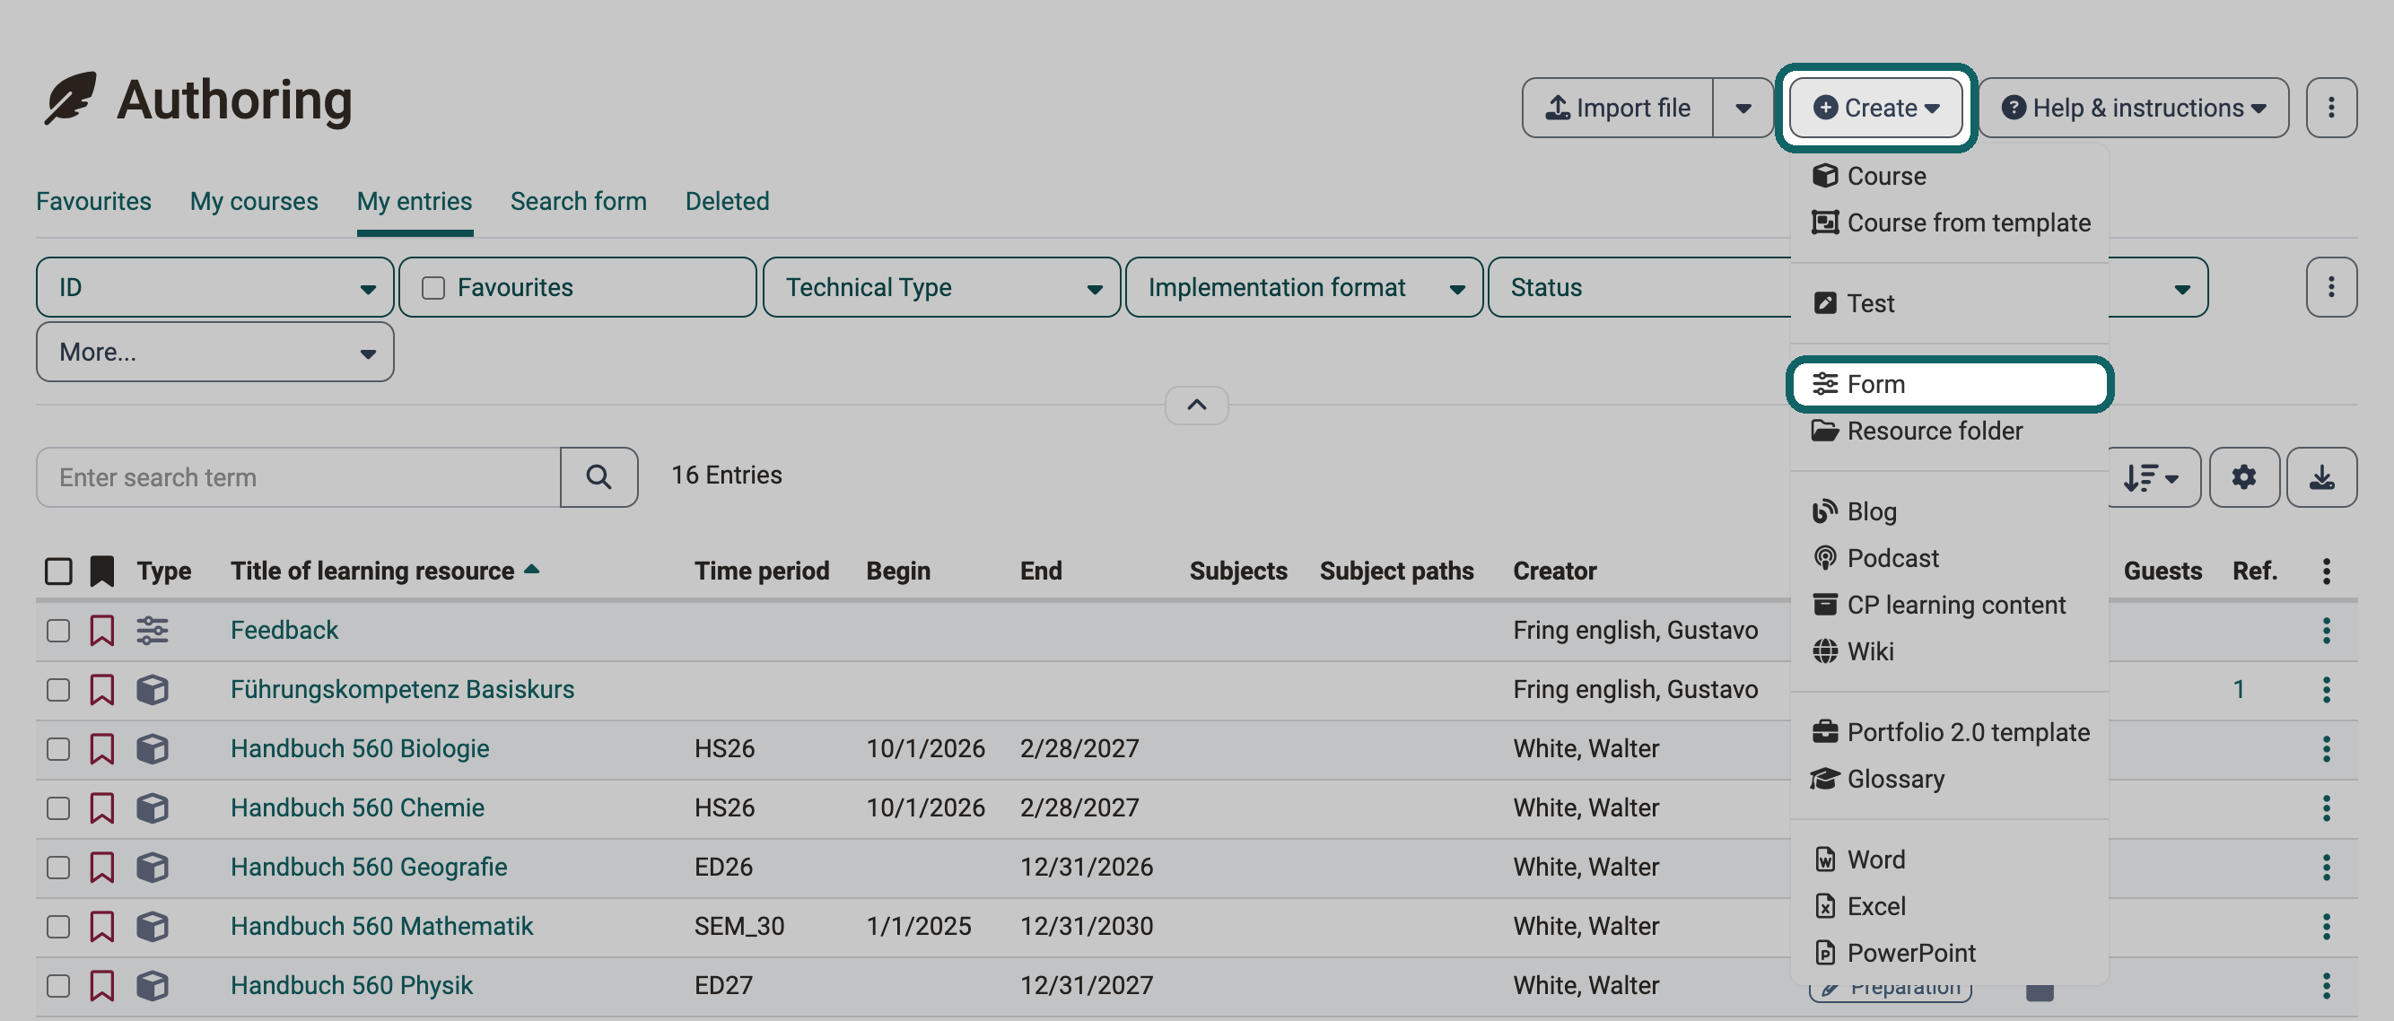Open the Feedback learning resource link
The height and width of the screenshot is (1021, 2394).
tap(284, 630)
